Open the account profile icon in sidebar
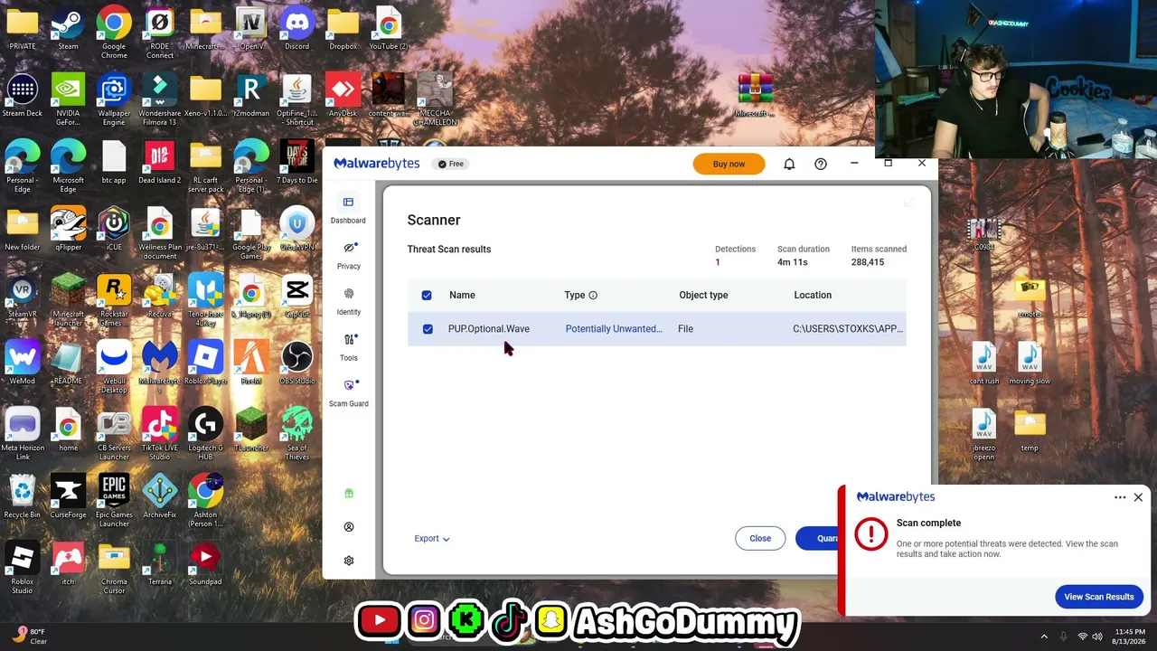1157x651 pixels. point(349,526)
